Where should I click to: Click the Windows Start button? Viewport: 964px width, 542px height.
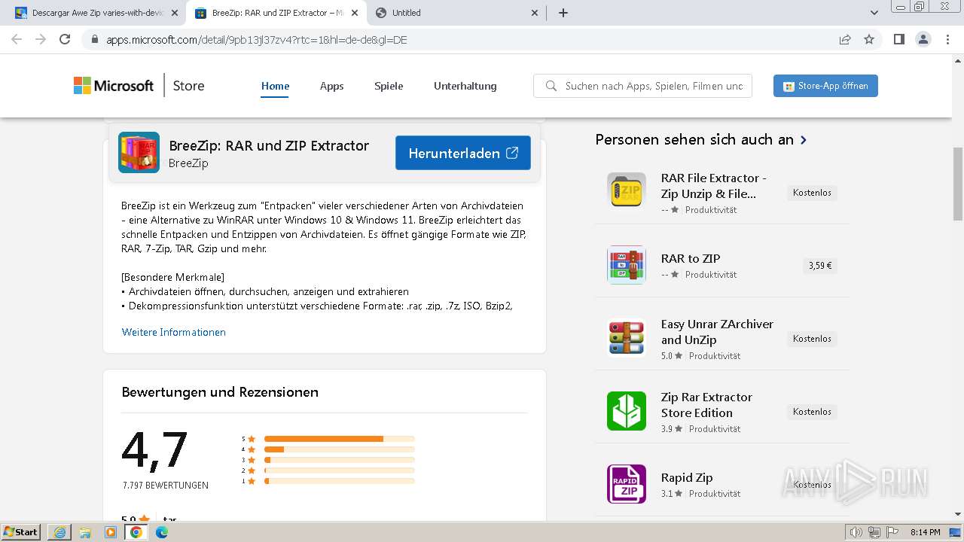tap(21, 532)
